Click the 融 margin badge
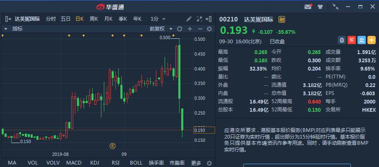Screen dimensions: 379x167 tap(282, 19)
